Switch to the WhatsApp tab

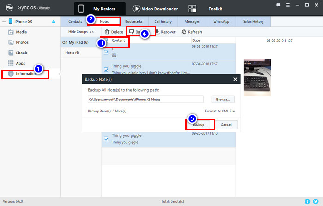(x=221, y=21)
